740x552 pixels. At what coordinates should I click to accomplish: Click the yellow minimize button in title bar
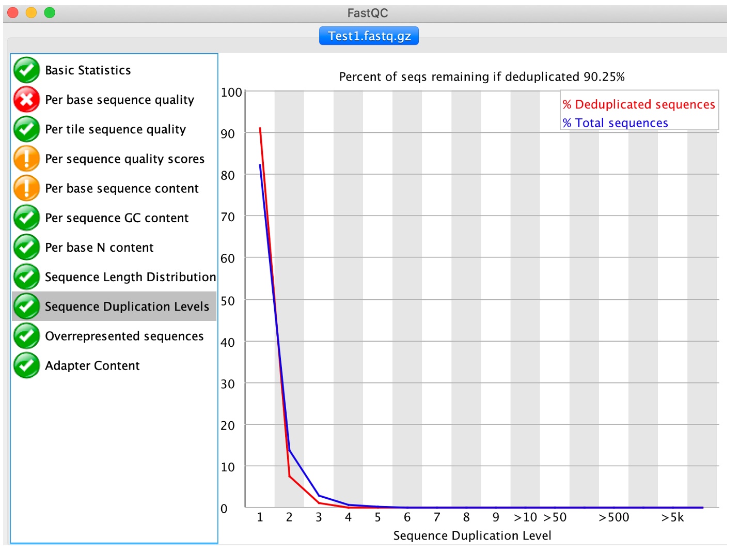click(x=32, y=12)
